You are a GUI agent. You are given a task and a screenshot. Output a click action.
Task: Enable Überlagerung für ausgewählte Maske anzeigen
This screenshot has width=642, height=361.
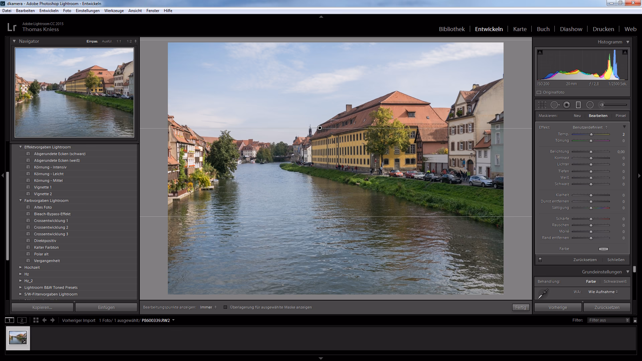point(226,307)
